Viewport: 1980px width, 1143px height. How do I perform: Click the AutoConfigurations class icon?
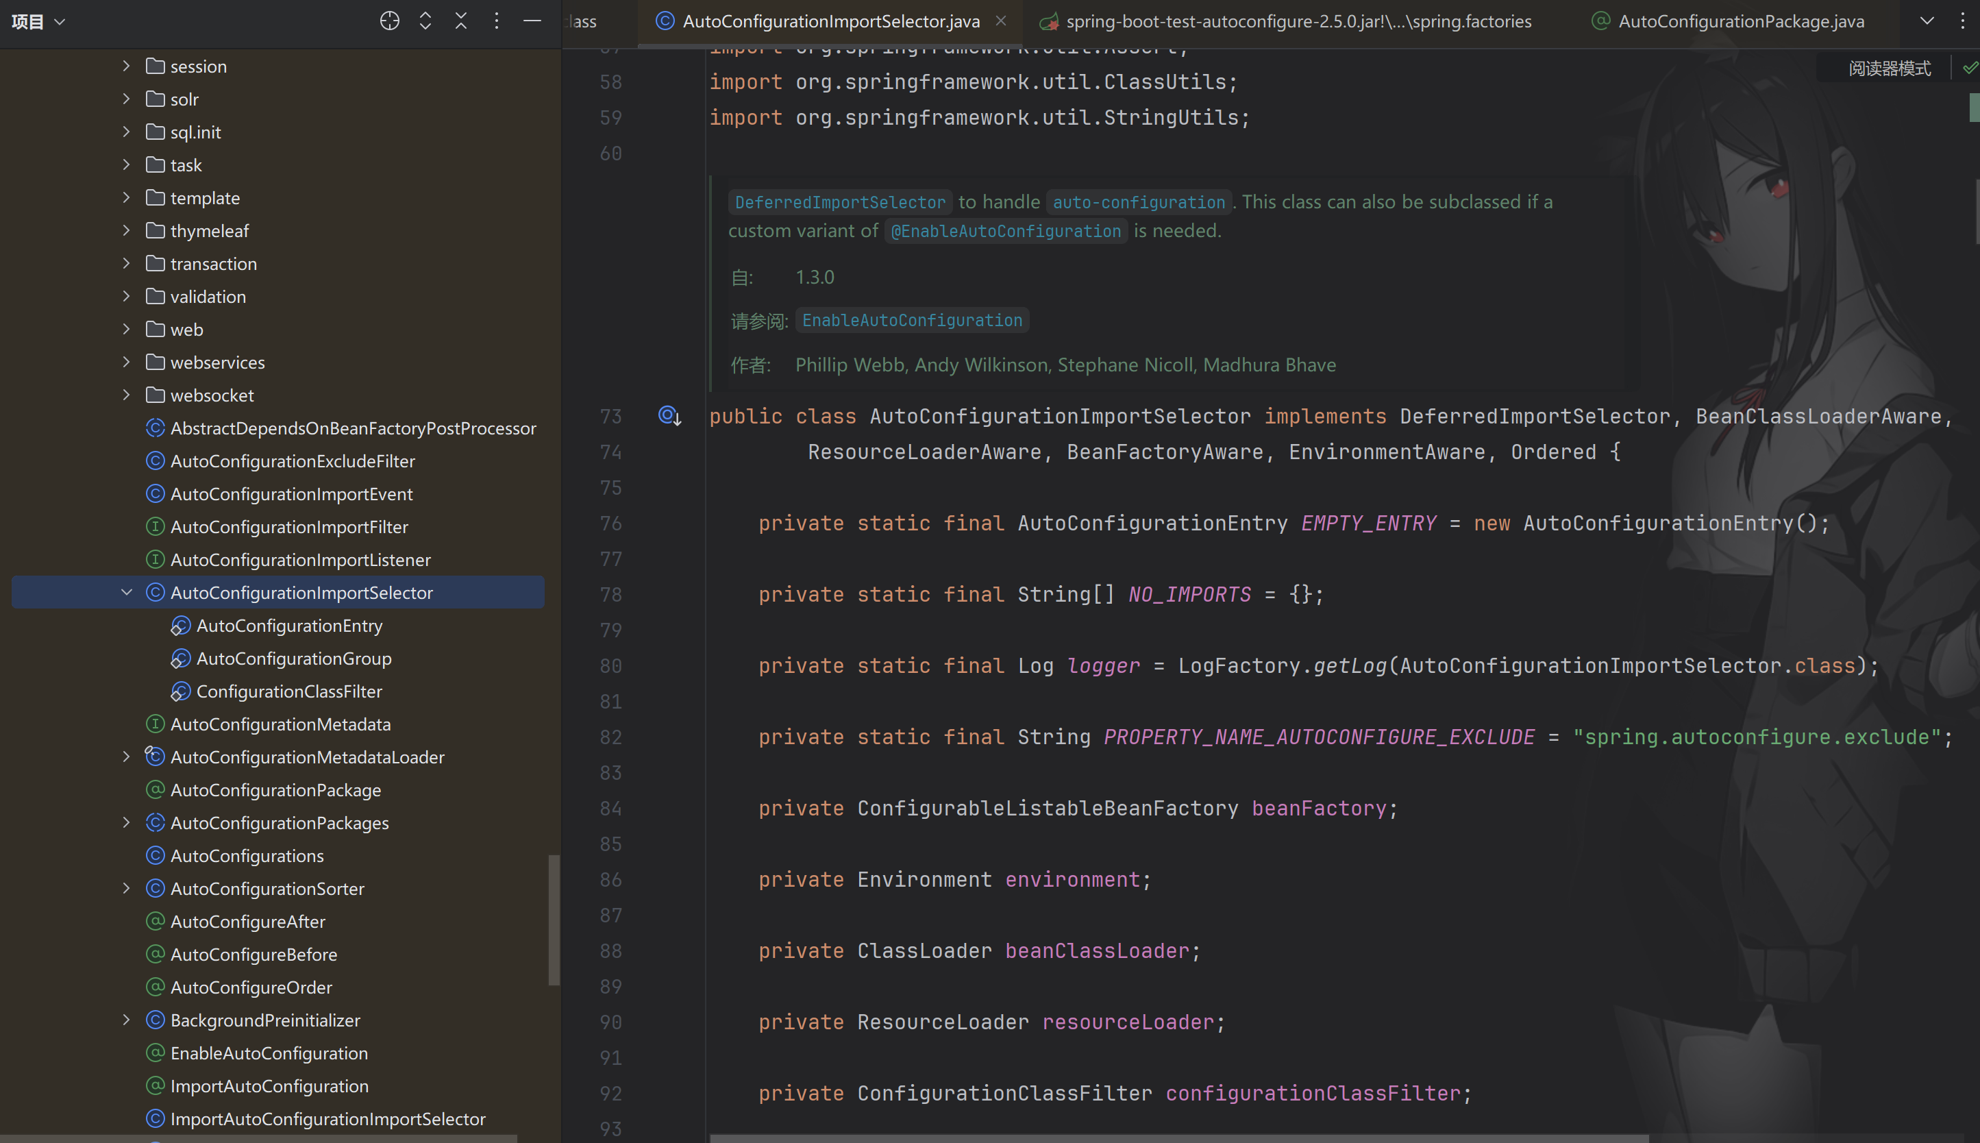tap(156, 856)
